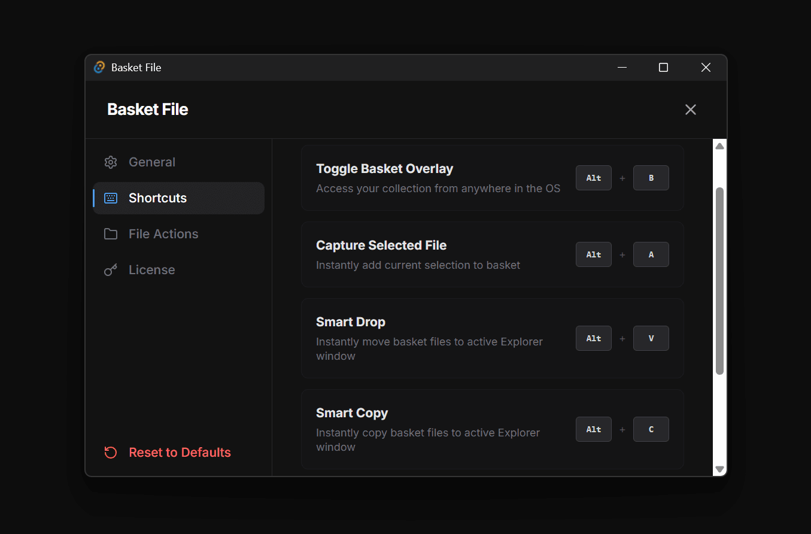Maximize the Basket File window
The width and height of the screenshot is (811, 534).
[663, 68]
